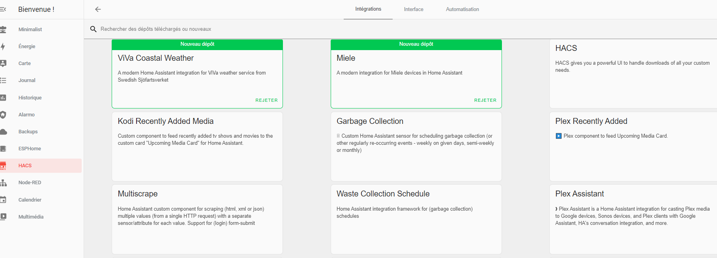The height and width of the screenshot is (258, 717).
Task: Click the 'Bienvenue !' sidebar title
Action: pyautogui.click(x=36, y=9)
